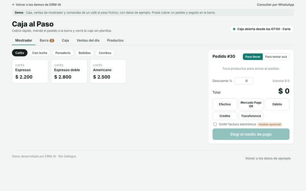Screen dimensions: 306x191
Task: Switch to the Mostrador tab
Action: [24, 40]
